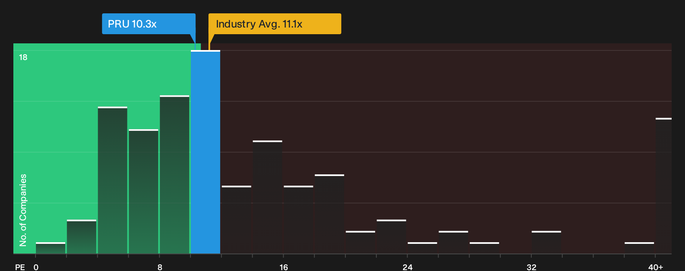Click the x-axis tick label '24'
The width and height of the screenshot is (685, 271).
point(408,267)
